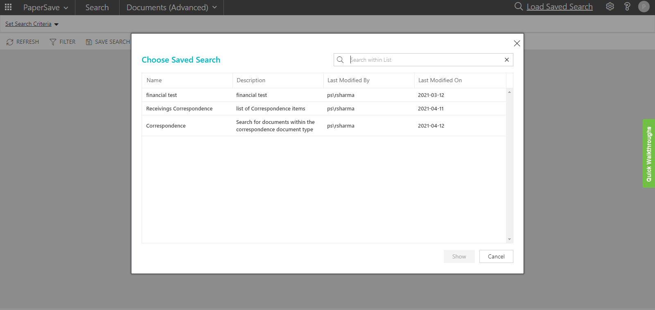655x310 pixels.
Task: Close the Choose Saved Search dialog
Action: point(517,43)
